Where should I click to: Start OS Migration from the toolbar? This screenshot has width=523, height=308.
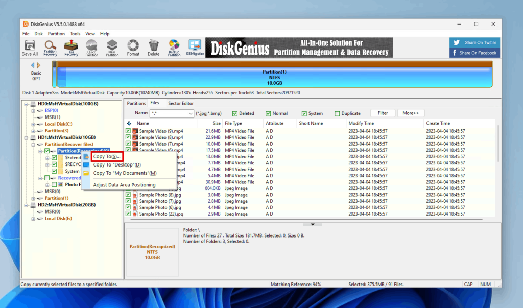[195, 47]
